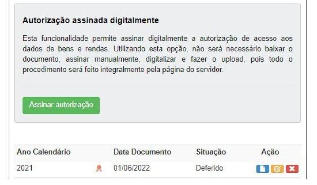This screenshot has height=185, width=317.
Task: Click the Autorização assinada digitalmente heading
Action: coord(91,21)
